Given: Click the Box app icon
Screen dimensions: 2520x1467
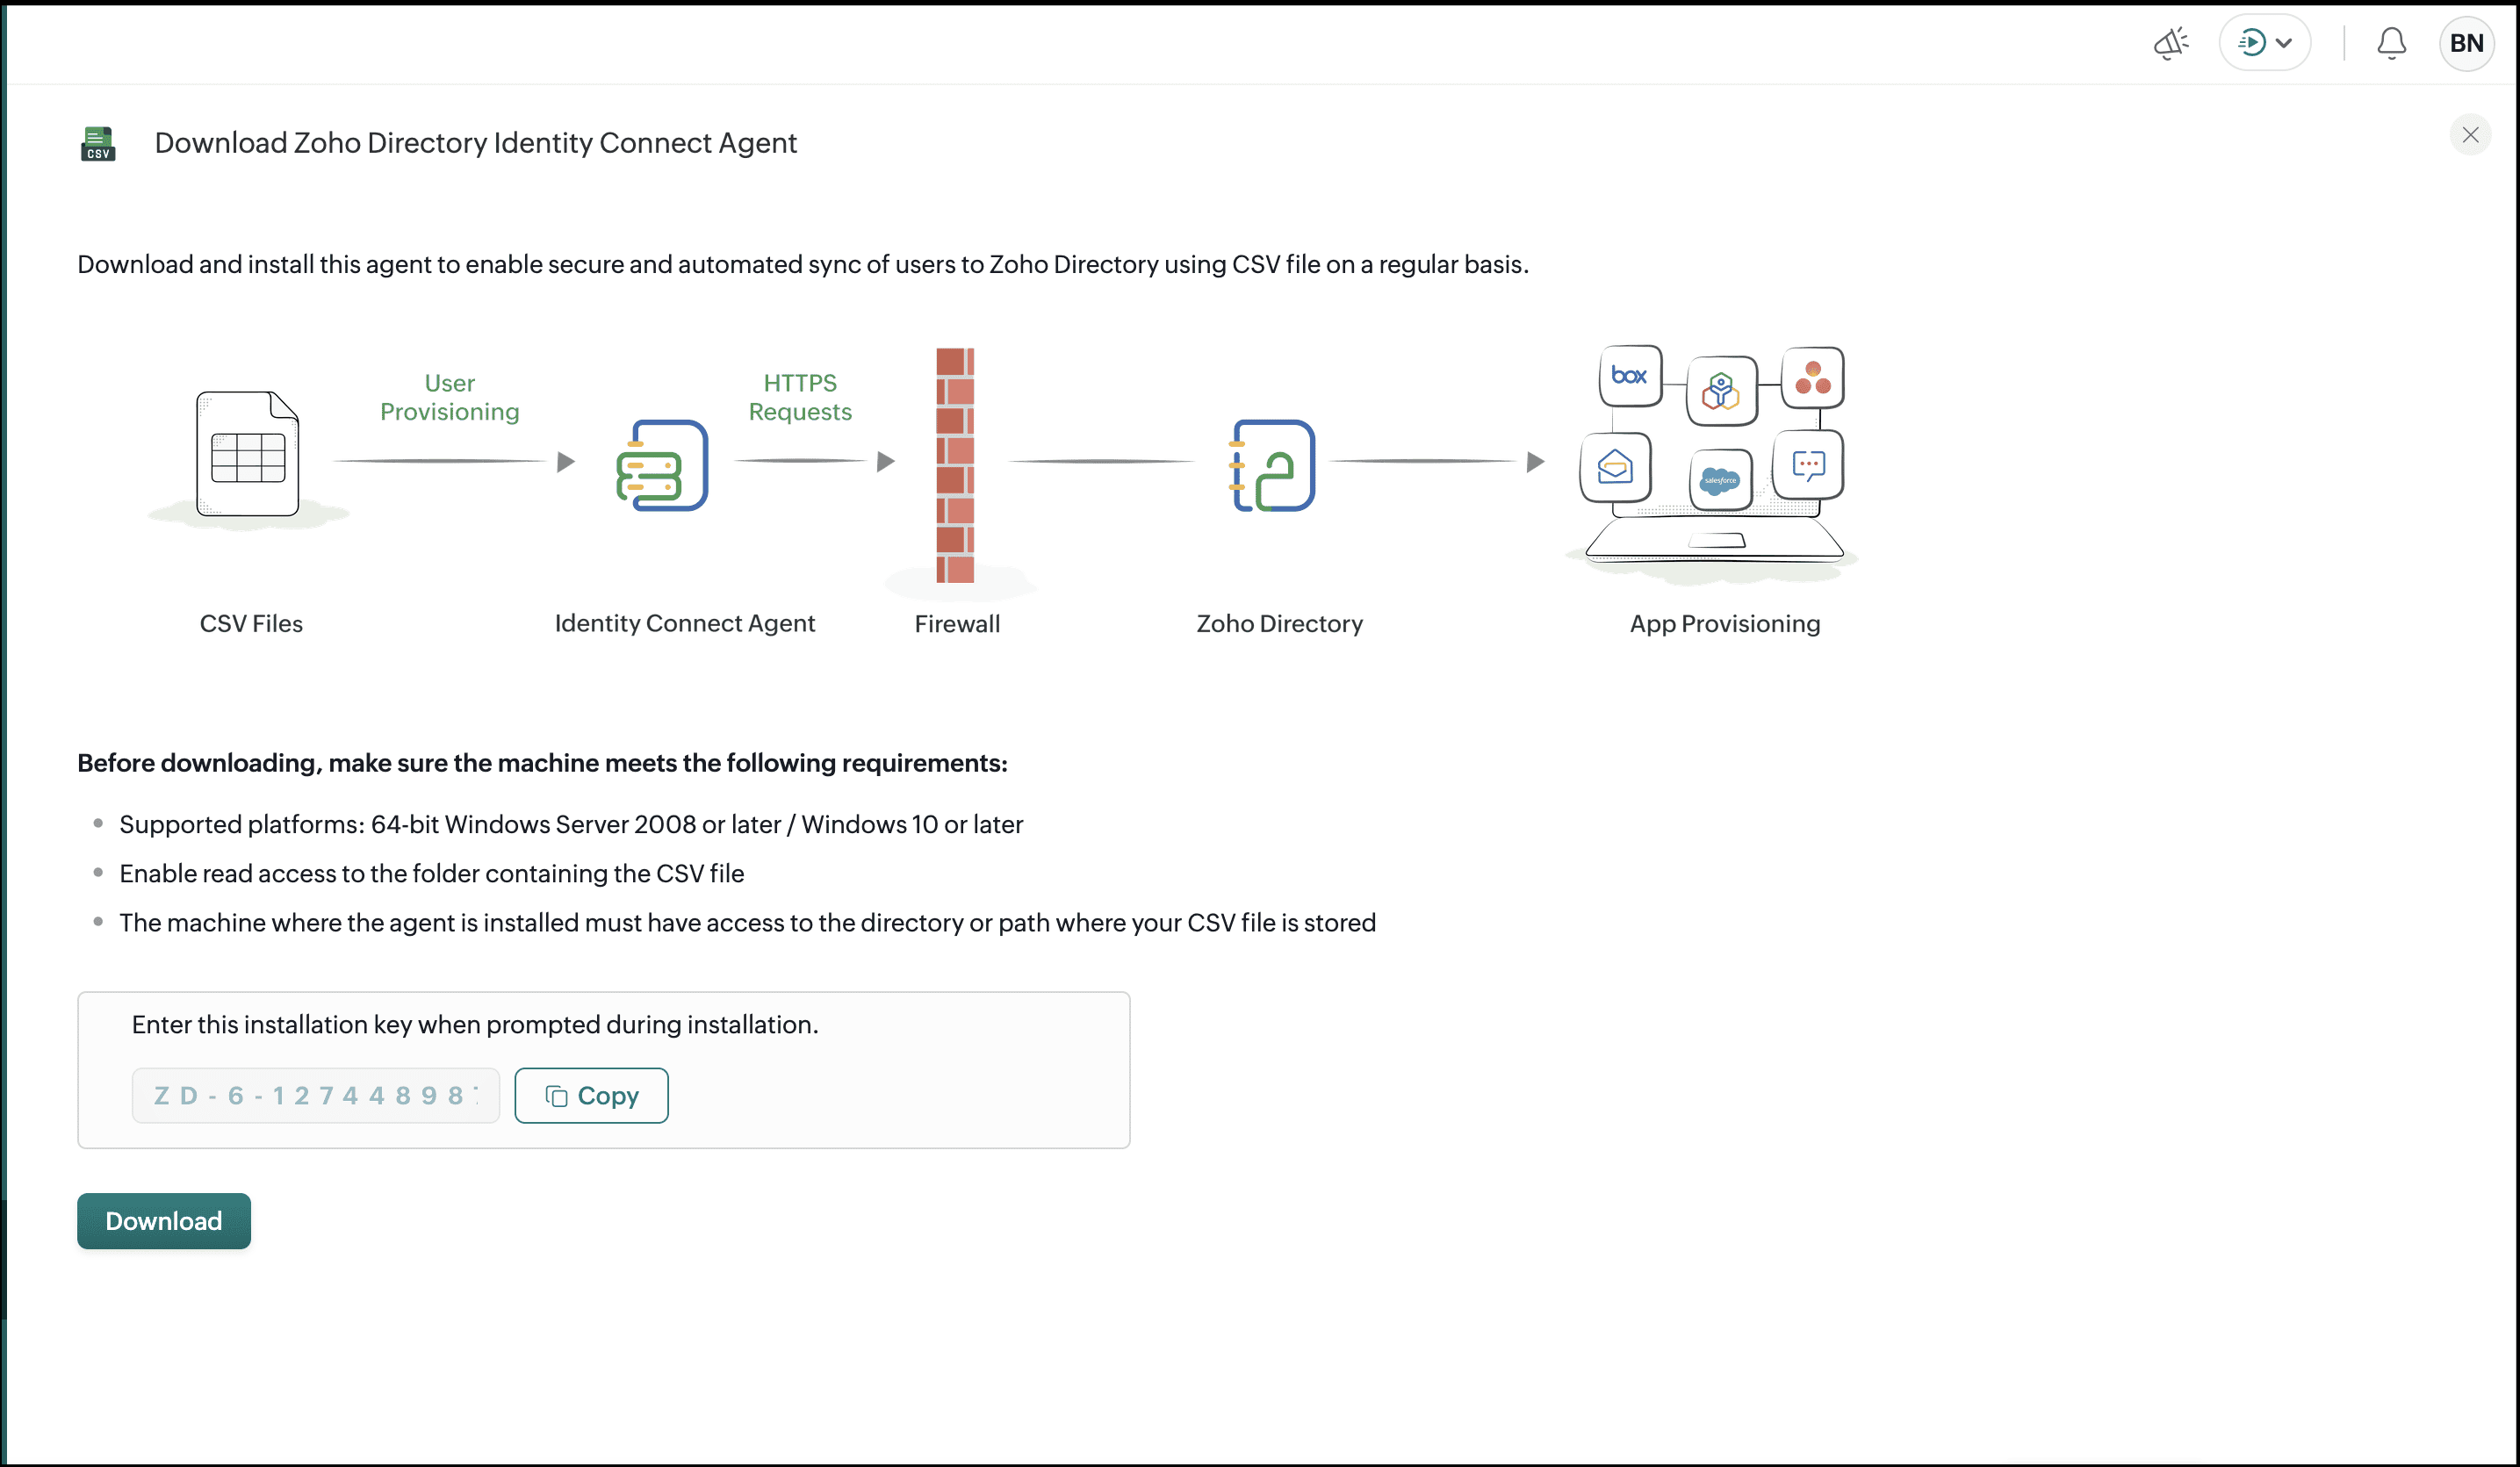Looking at the screenshot, I should [1630, 376].
